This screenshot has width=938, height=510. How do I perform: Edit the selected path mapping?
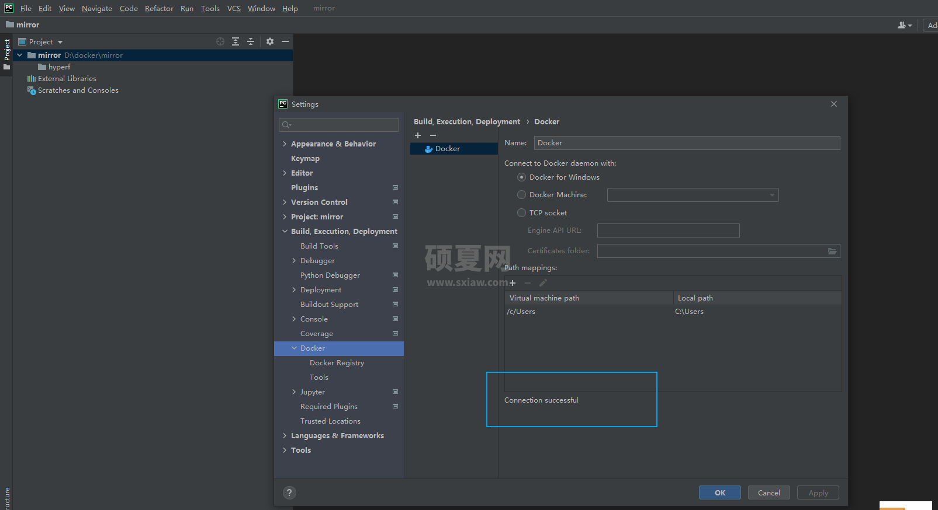coord(543,283)
